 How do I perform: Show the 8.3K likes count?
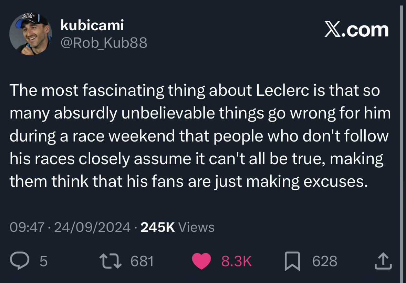pos(236,261)
